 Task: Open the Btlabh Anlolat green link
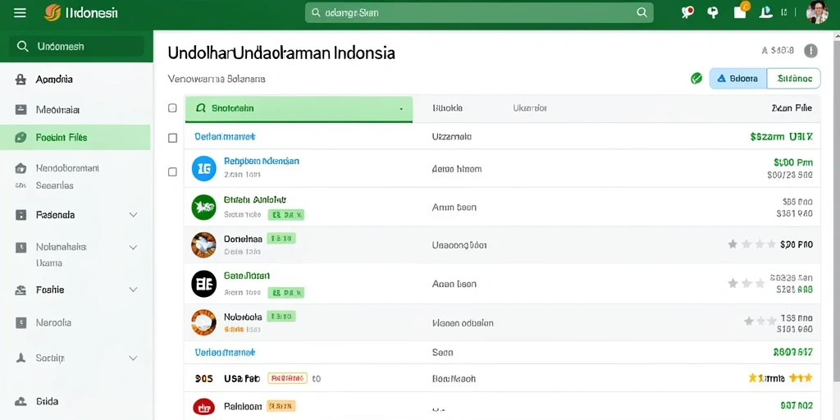pyautogui.click(x=255, y=199)
